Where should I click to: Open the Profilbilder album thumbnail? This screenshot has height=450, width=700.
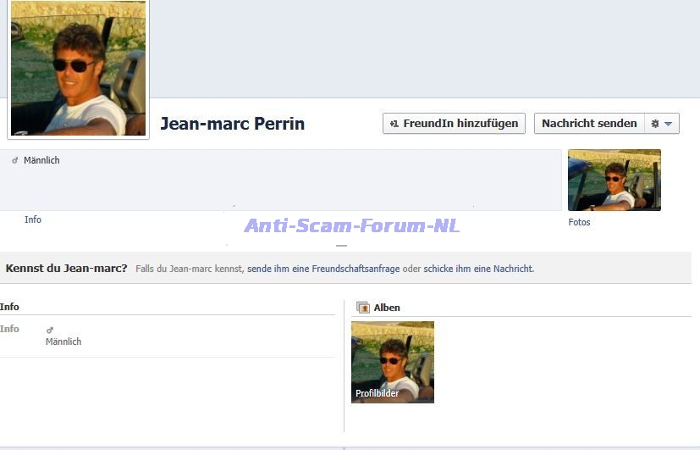pos(392,362)
